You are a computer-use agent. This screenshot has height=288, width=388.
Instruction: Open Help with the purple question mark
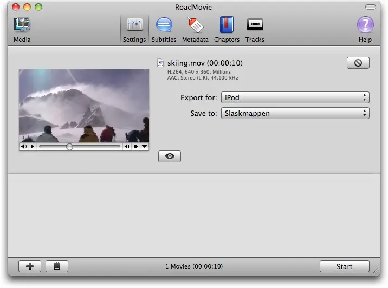tap(365, 30)
